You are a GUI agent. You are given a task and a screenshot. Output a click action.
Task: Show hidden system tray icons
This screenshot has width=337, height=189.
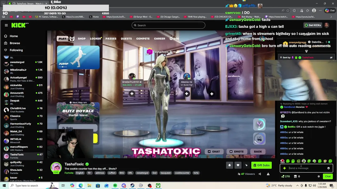tap(297, 186)
